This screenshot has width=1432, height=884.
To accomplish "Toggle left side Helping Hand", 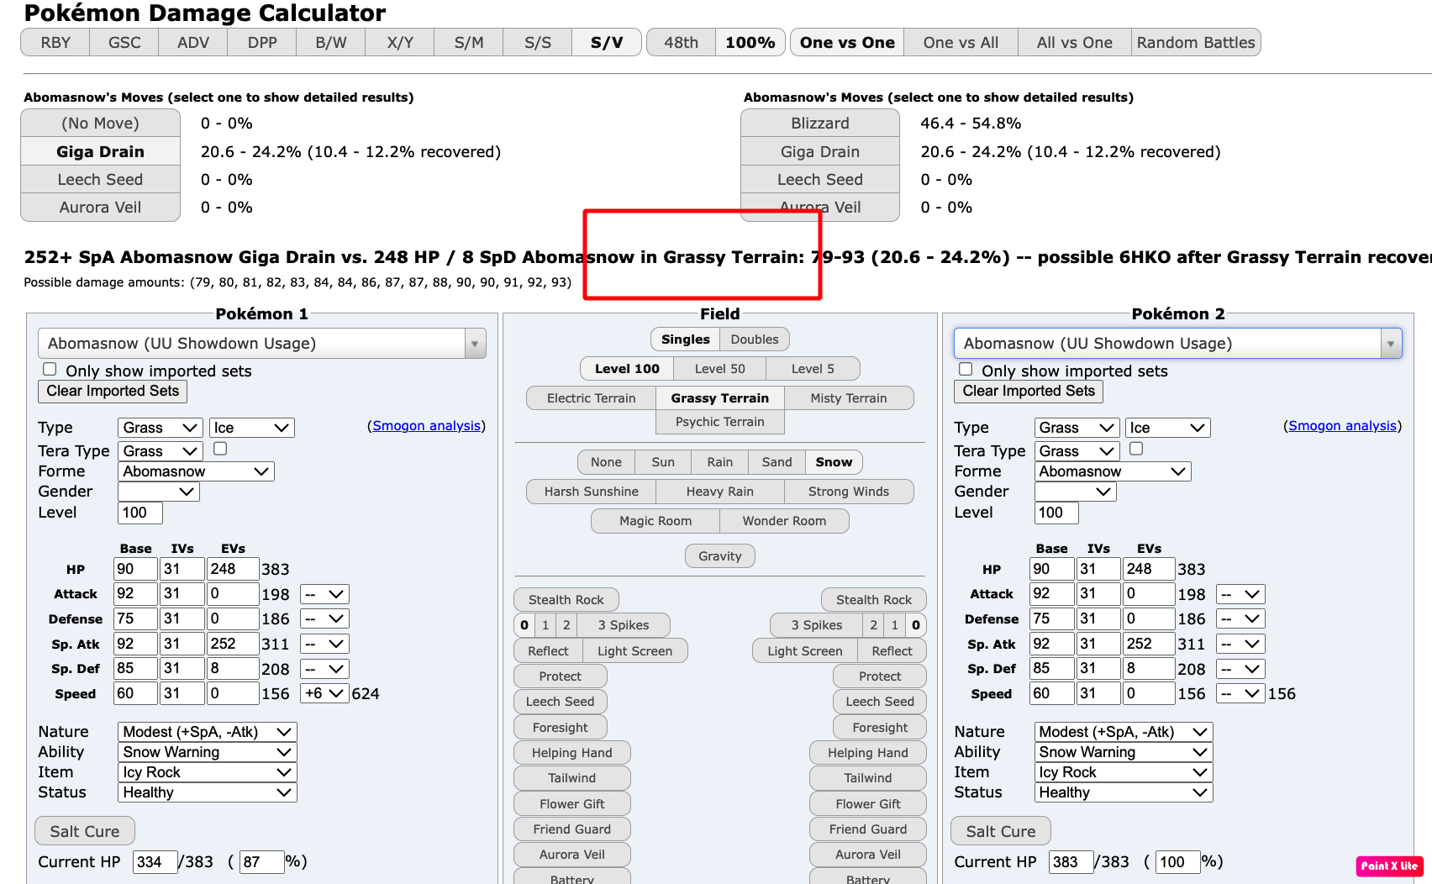I will [x=571, y=752].
